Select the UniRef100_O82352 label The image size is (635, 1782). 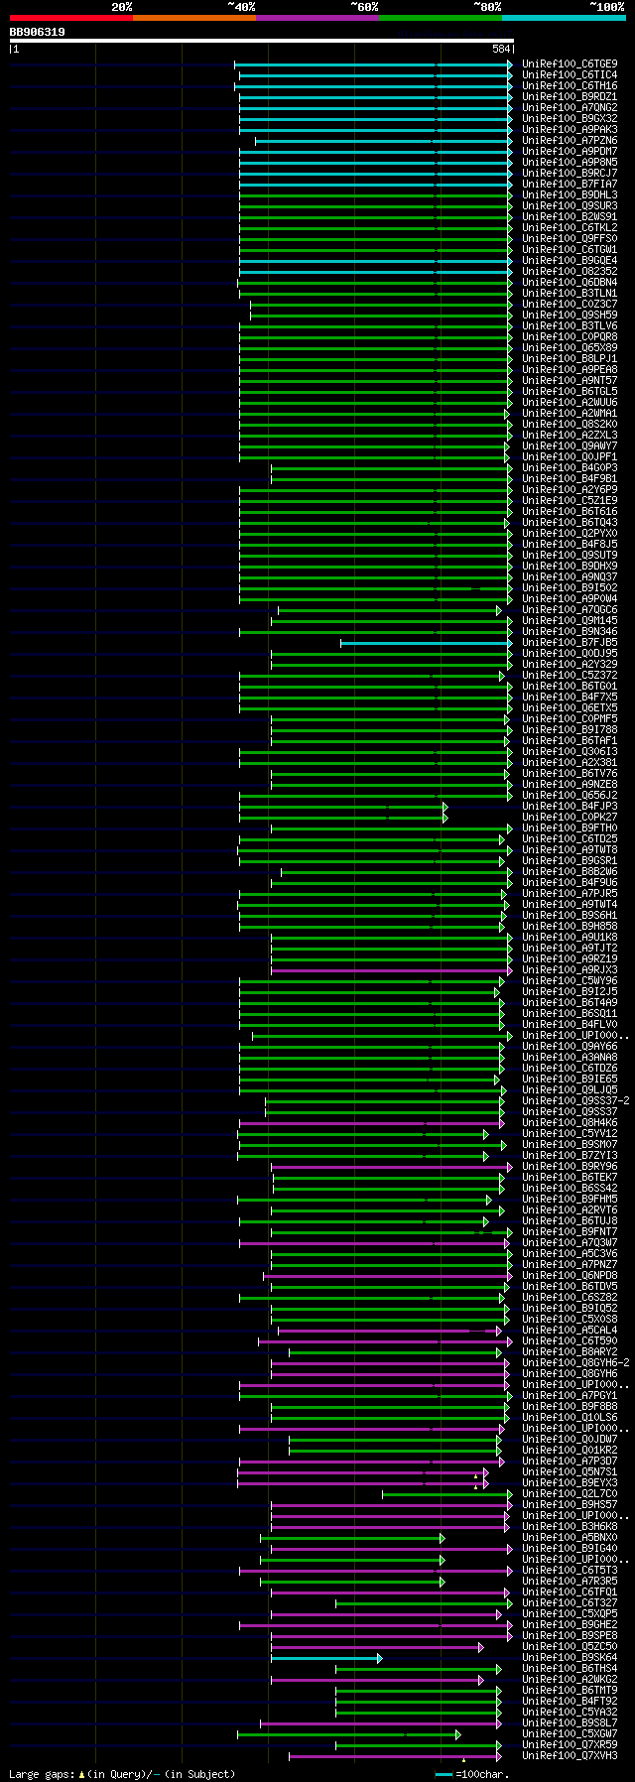(x=570, y=271)
